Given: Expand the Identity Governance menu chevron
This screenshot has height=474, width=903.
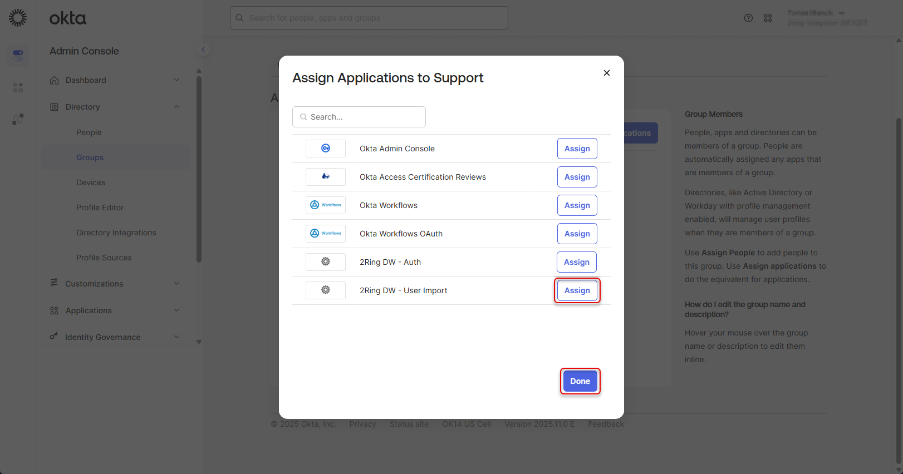Looking at the screenshot, I should 176,337.
